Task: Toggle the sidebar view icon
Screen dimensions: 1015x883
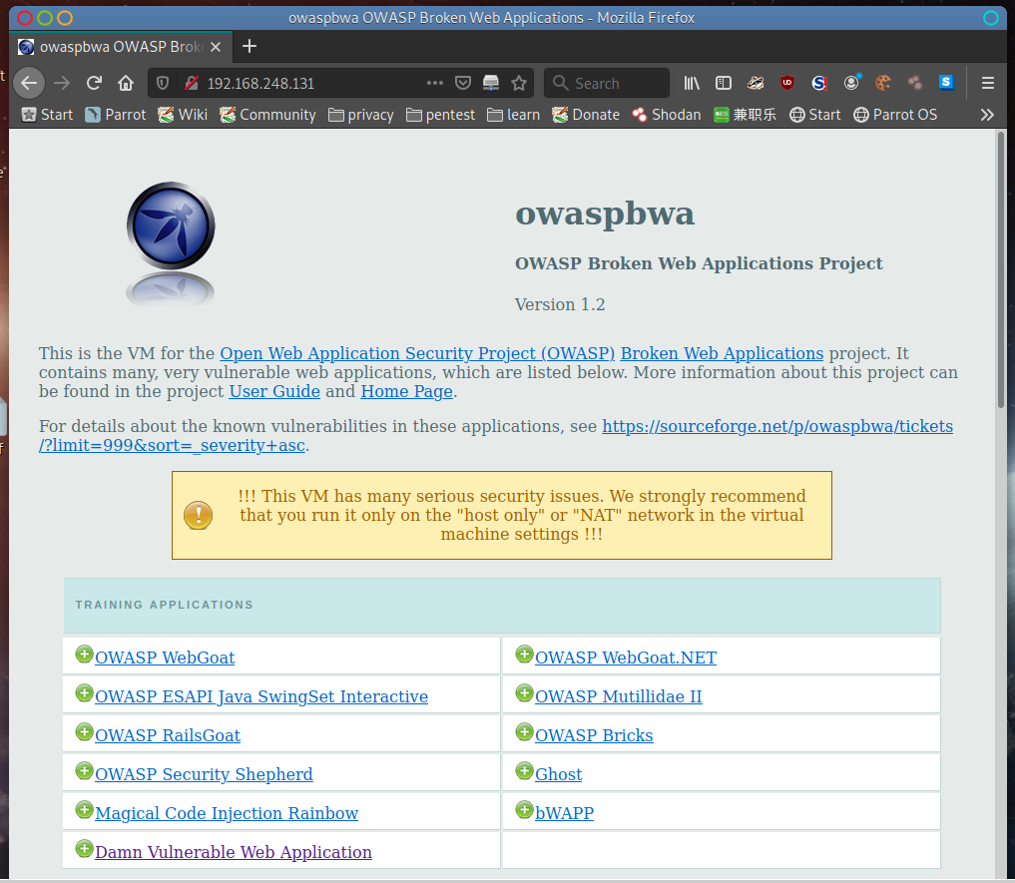Action: 723,83
